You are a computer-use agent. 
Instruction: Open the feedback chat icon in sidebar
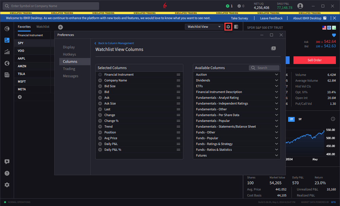tap(7, 162)
